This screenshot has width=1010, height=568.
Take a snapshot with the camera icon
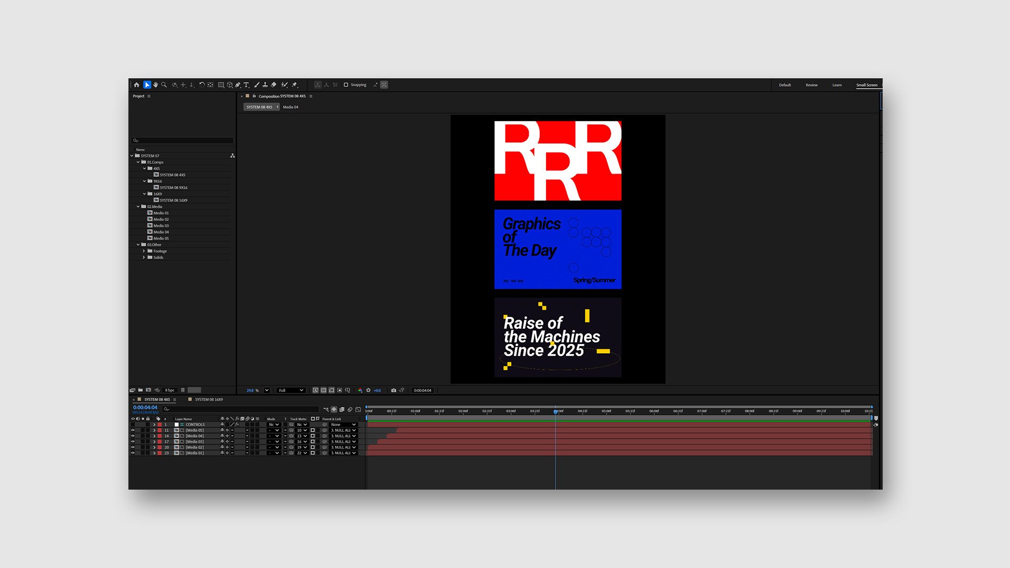[393, 390]
